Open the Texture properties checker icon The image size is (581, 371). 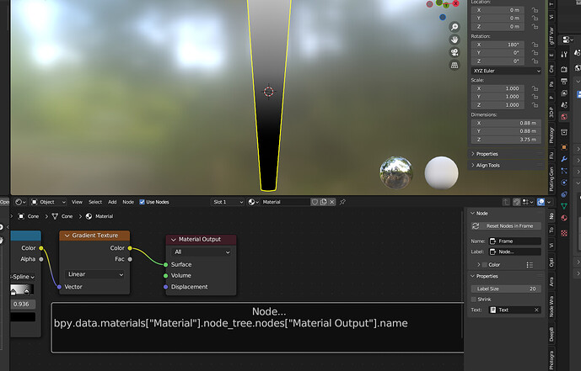tap(564, 233)
